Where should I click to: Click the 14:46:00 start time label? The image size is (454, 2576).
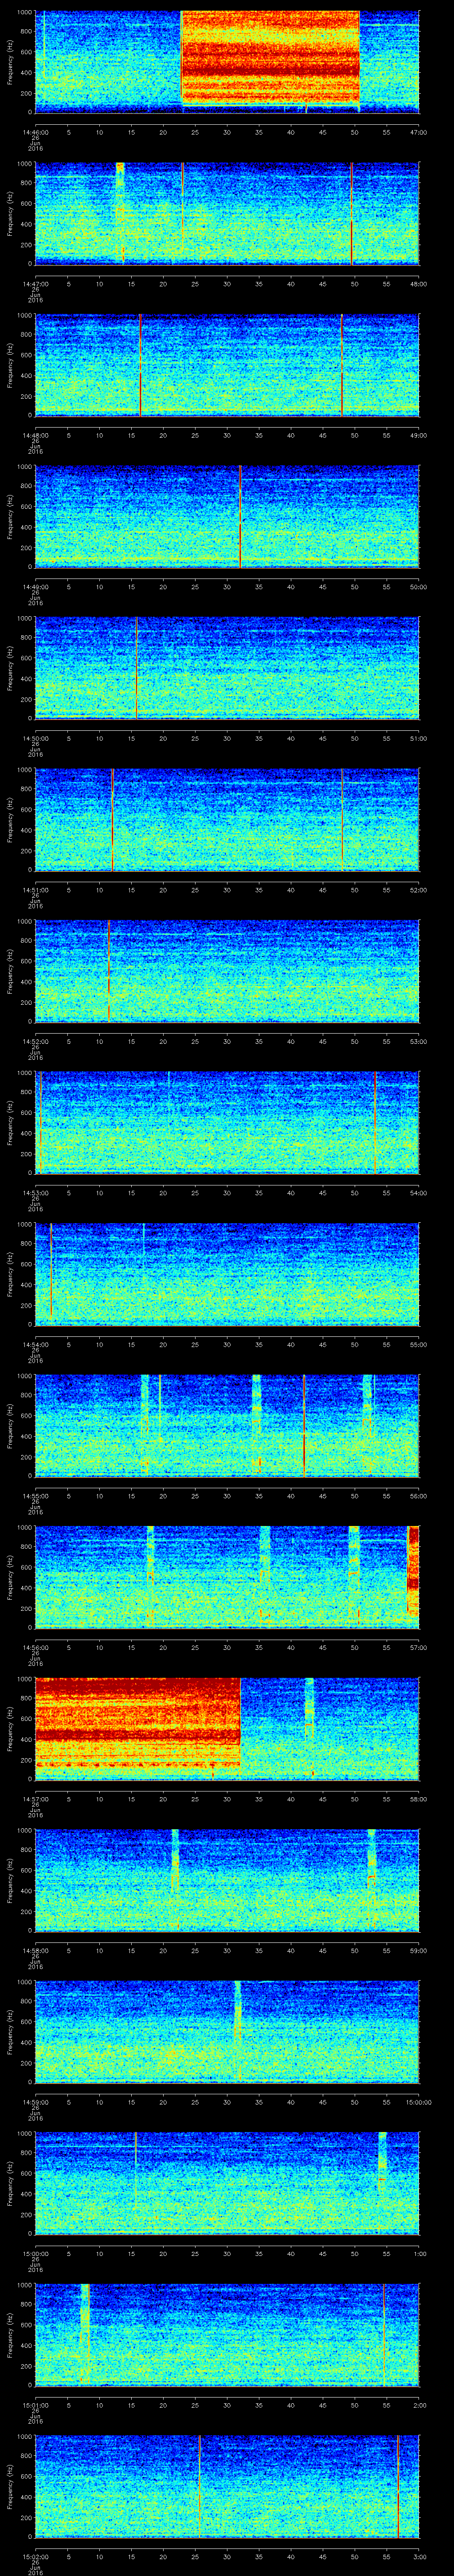[x=35, y=132]
